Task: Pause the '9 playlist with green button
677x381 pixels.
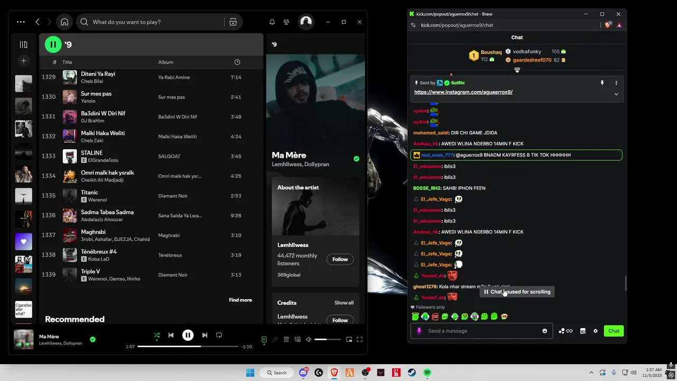Action: (x=53, y=44)
